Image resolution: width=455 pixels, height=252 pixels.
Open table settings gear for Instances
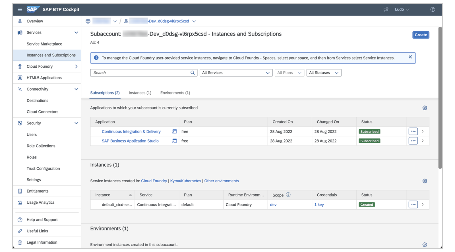[425, 181]
